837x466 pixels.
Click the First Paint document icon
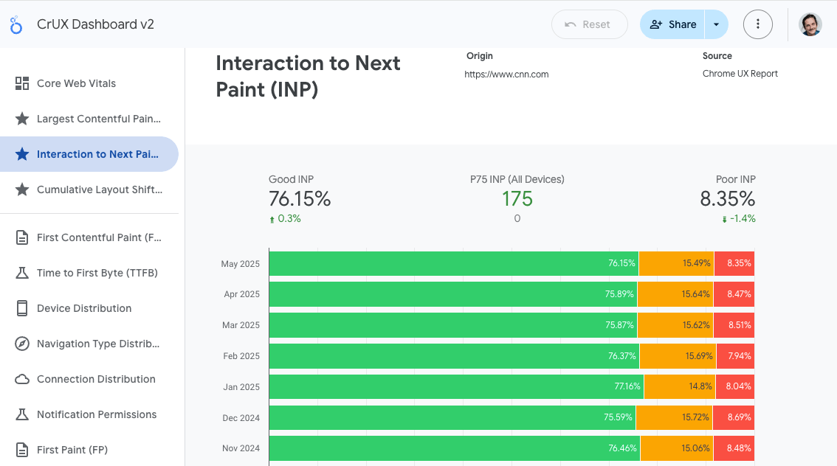click(21, 450)
